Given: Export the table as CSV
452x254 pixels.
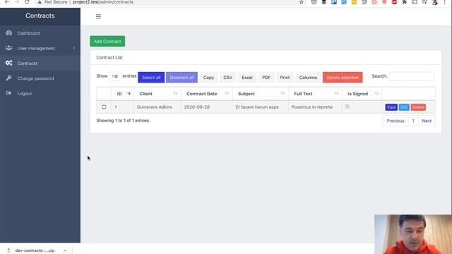Looking at the screenshot, I should [x=227, y=78].
